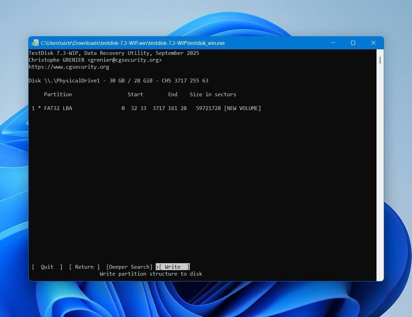The height and width of the screenshot is (317, 412).
Task: Activate the highlighted Write option
Action: [x=173, y=267]
